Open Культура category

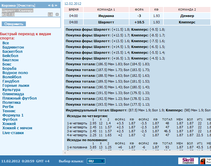[11, 90]
